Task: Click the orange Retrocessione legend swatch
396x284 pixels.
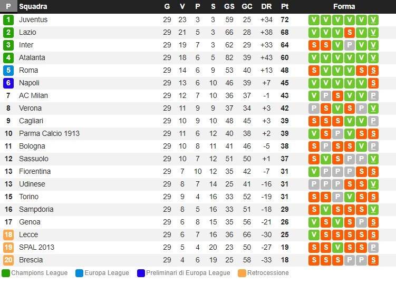Action: point(242,273)
